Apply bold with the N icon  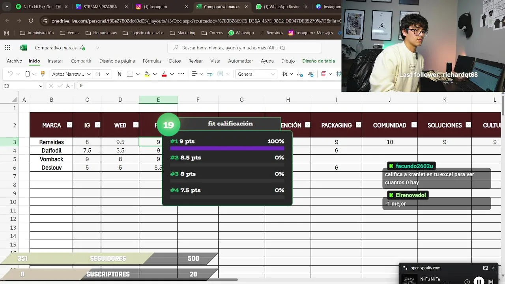[x=120, y=74]
